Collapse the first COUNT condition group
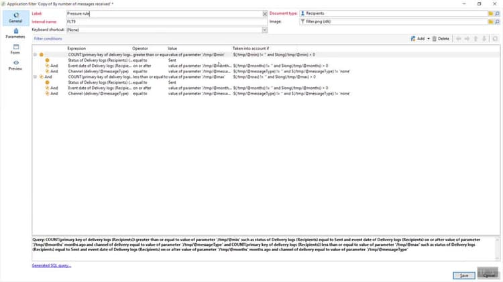503x282 pixels. (x=36, y=55)
